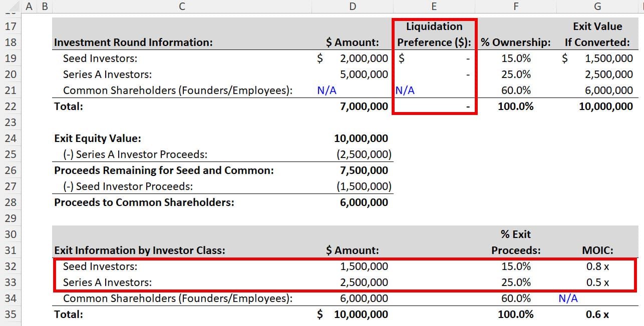This screenshot has width=644, height=326.
Task: Select the Exit Information by Investor Class heading
Action: point(140,250)
